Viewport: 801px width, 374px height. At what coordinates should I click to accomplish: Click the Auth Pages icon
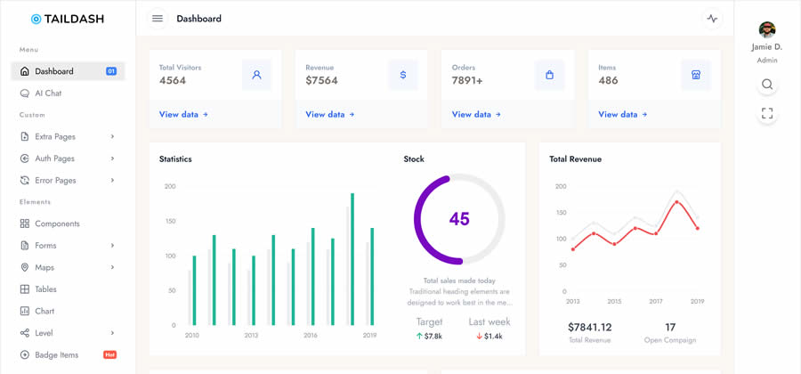click(x=25, y=159)
